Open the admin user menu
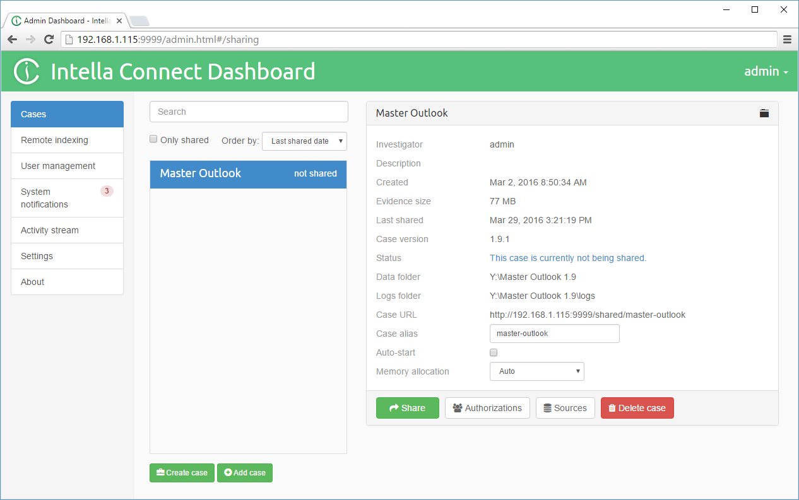Viewport: 799px width, 500px height. pyautogui.click(x=766, y=71)
